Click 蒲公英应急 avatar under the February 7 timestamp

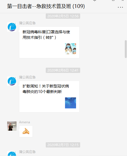(12, 154)
